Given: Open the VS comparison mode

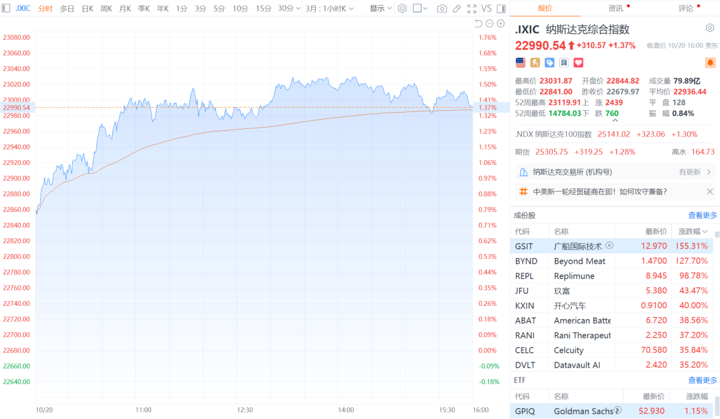Looking at the screenshot, I should tap(487, 8).
